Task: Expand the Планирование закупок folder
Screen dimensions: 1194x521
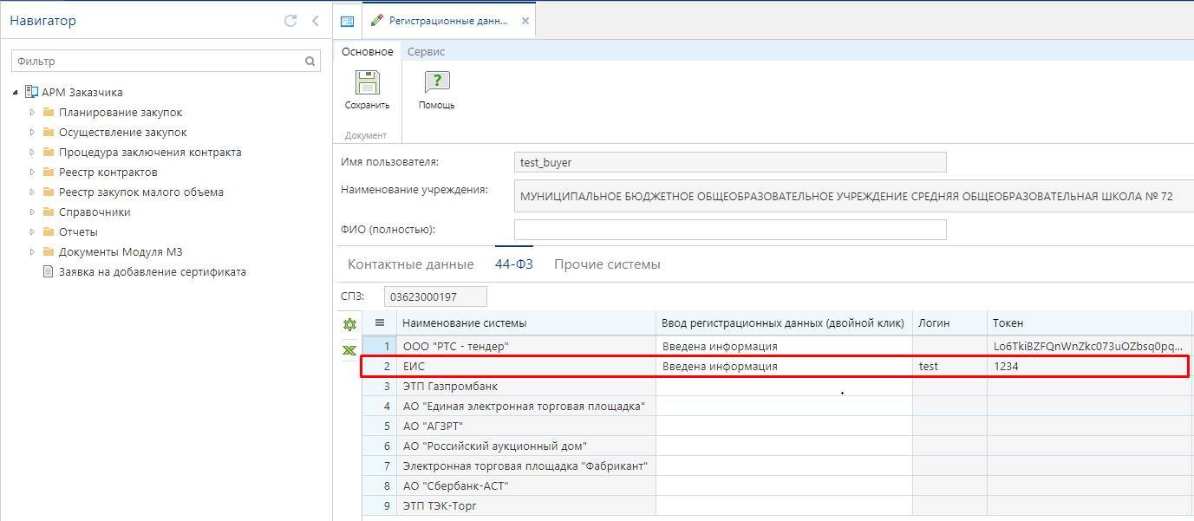Action: tap(33, 113)
